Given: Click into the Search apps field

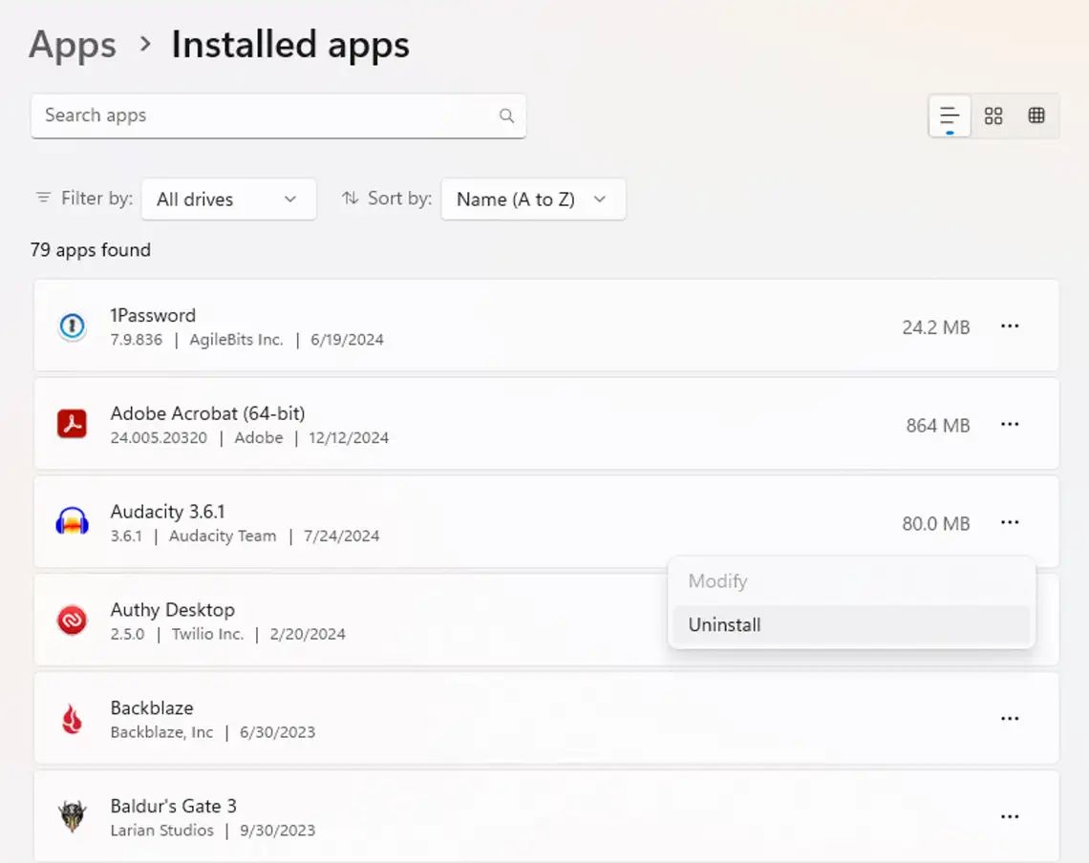Looking at the screenshot, I should (x=263, y=116).
